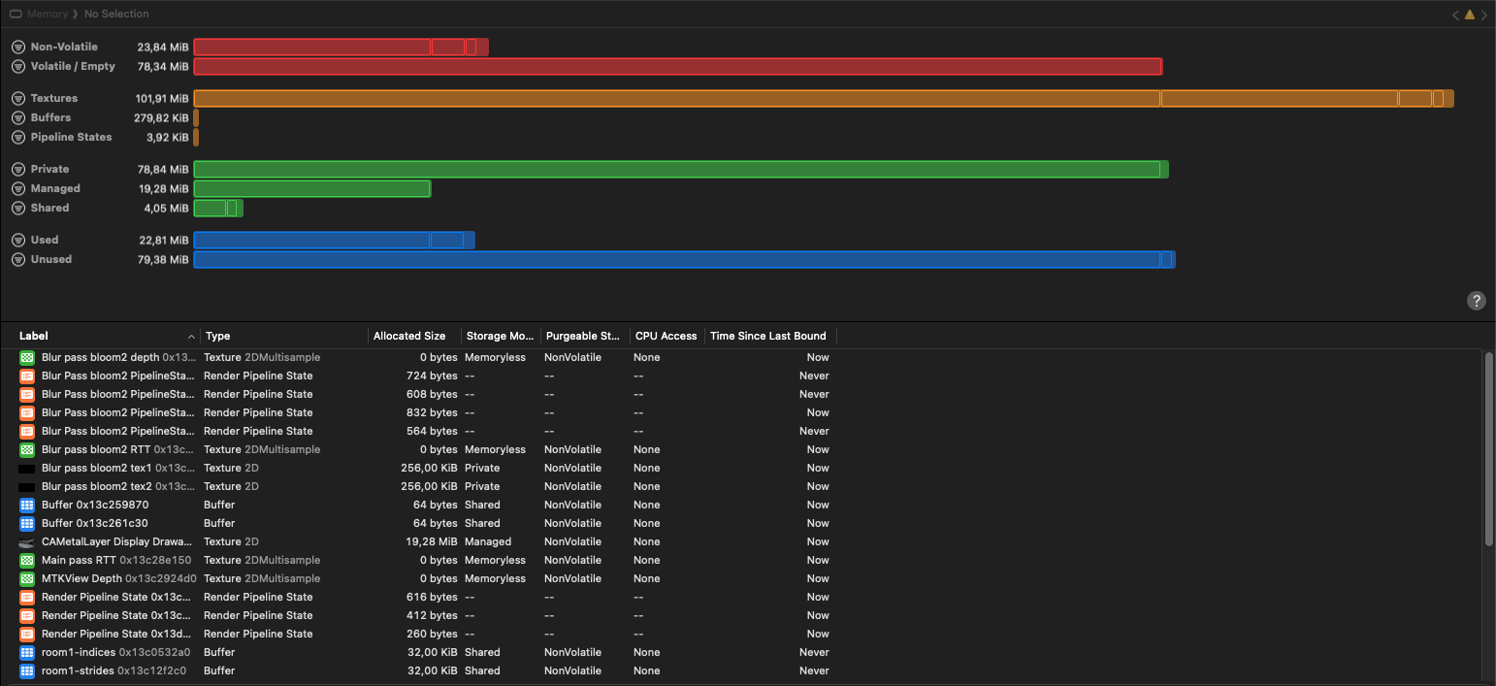The image size is (1496, 686).
Task: Click the room1-indices buffer icon
Action: [x=27, y=652]
